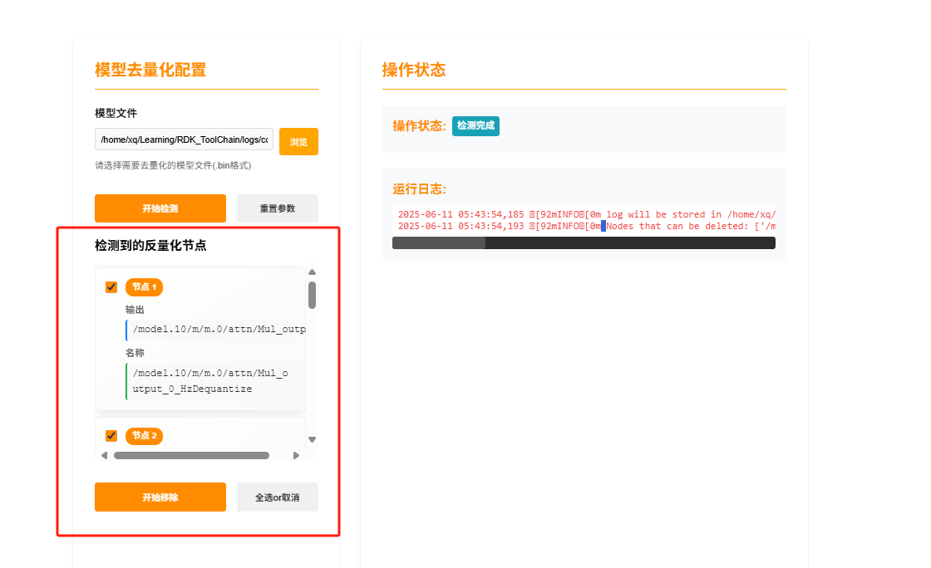The height and width of the screenshot is (568, 931).
Task: Select node 1 name HzDequantize text
Action: (x=209, y=380)
